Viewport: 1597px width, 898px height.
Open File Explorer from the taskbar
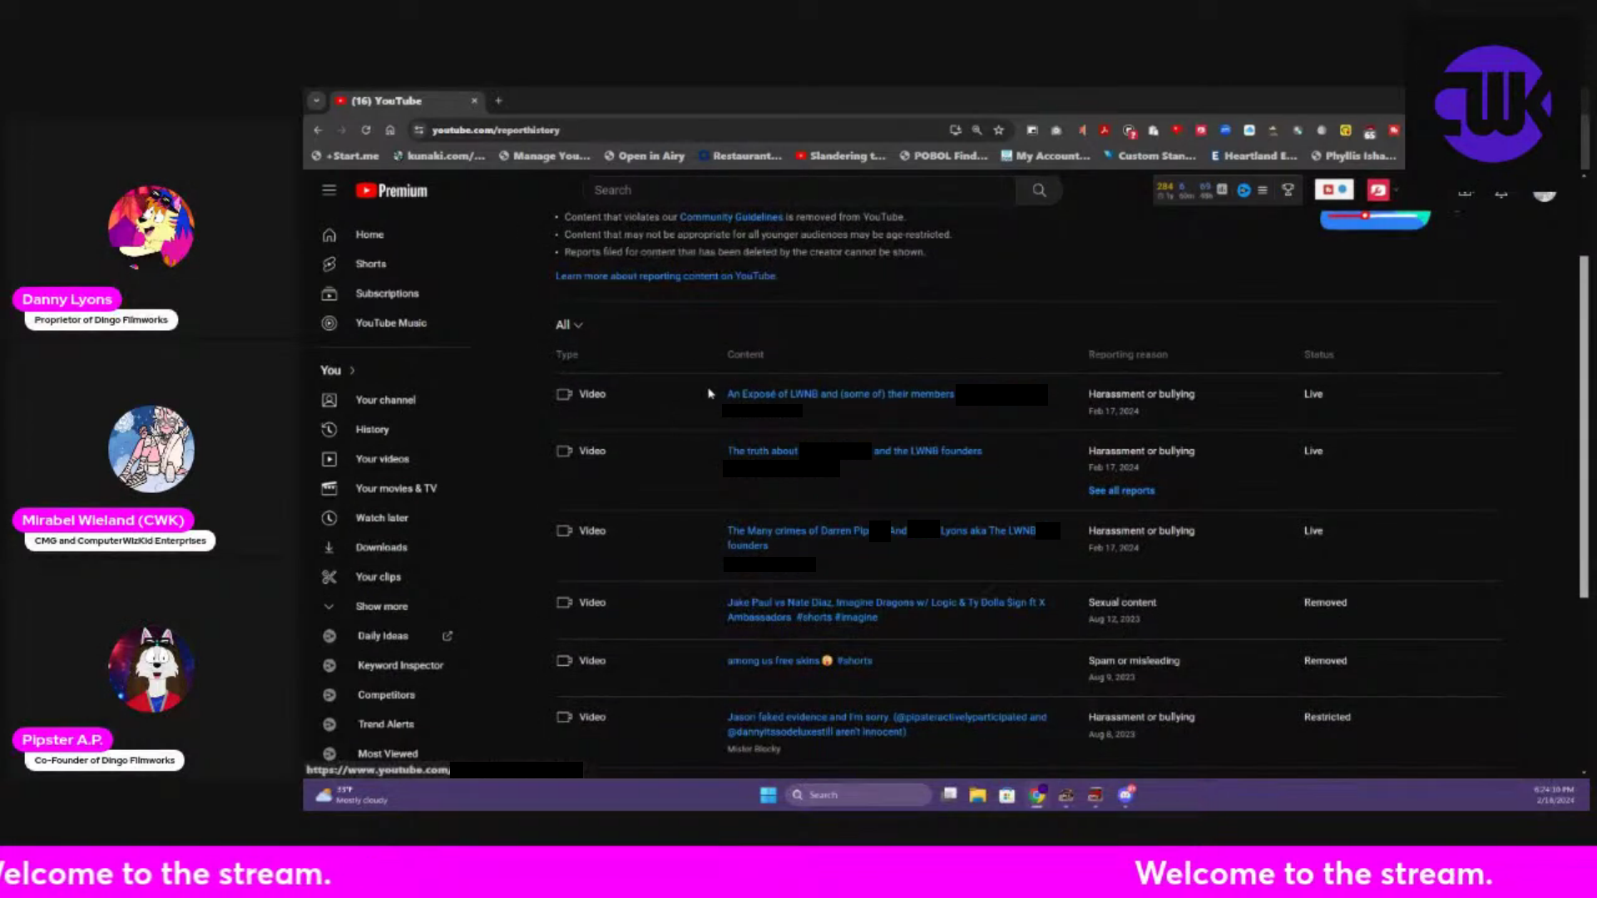pos(977,795)
